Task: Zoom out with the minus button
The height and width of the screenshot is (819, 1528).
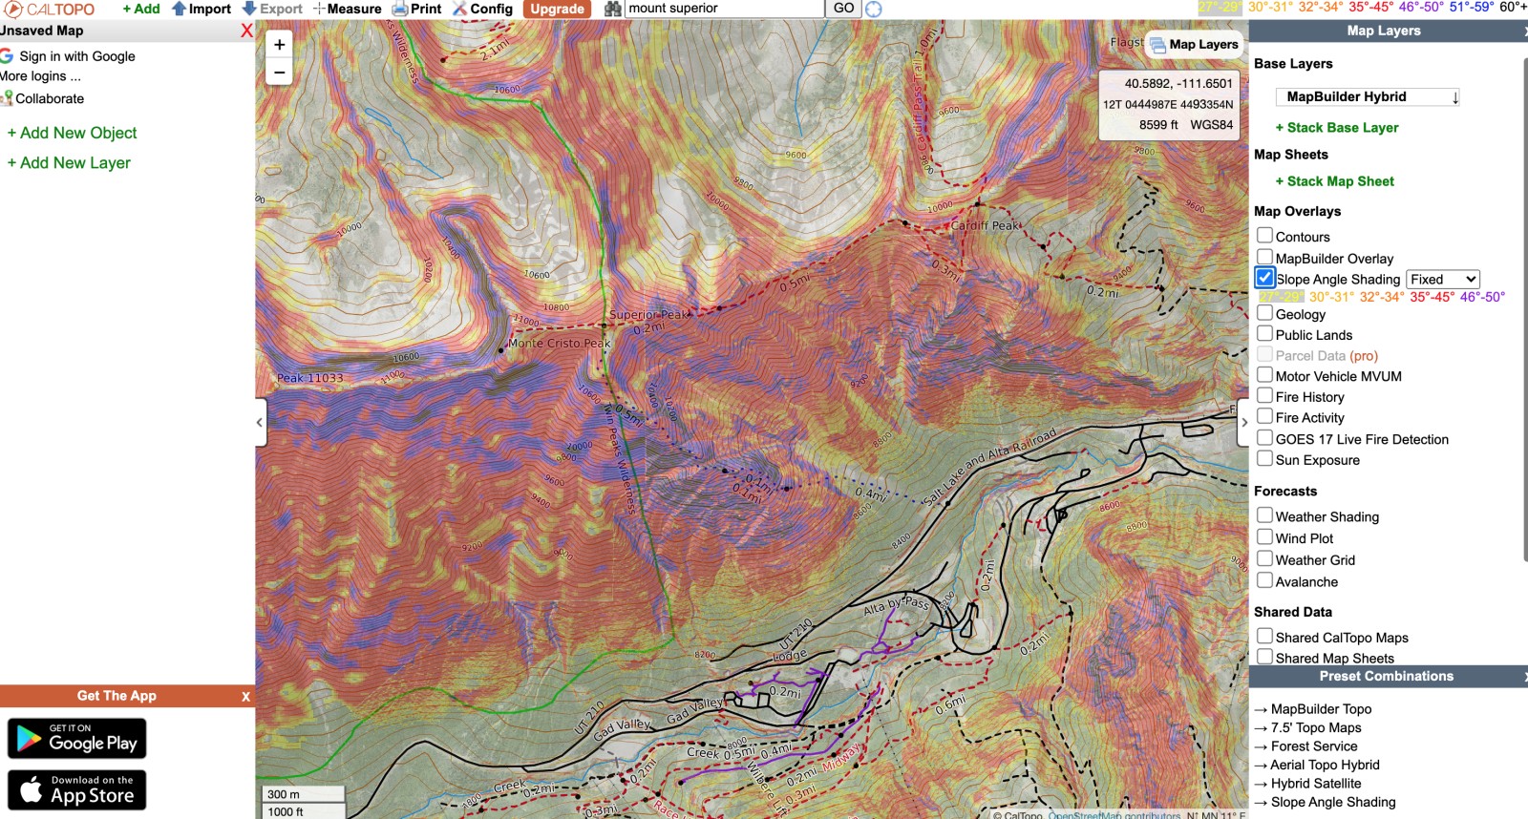Action: point(279,72)
